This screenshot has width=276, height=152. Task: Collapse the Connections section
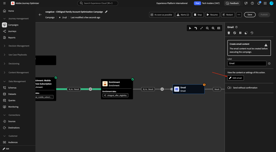[x=4, y=115]
